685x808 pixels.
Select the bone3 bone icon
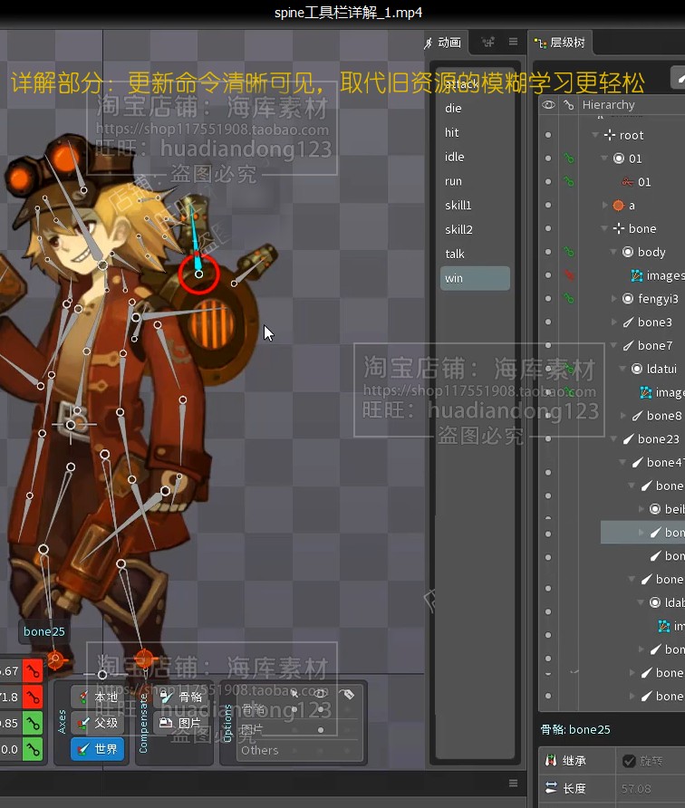628,322
